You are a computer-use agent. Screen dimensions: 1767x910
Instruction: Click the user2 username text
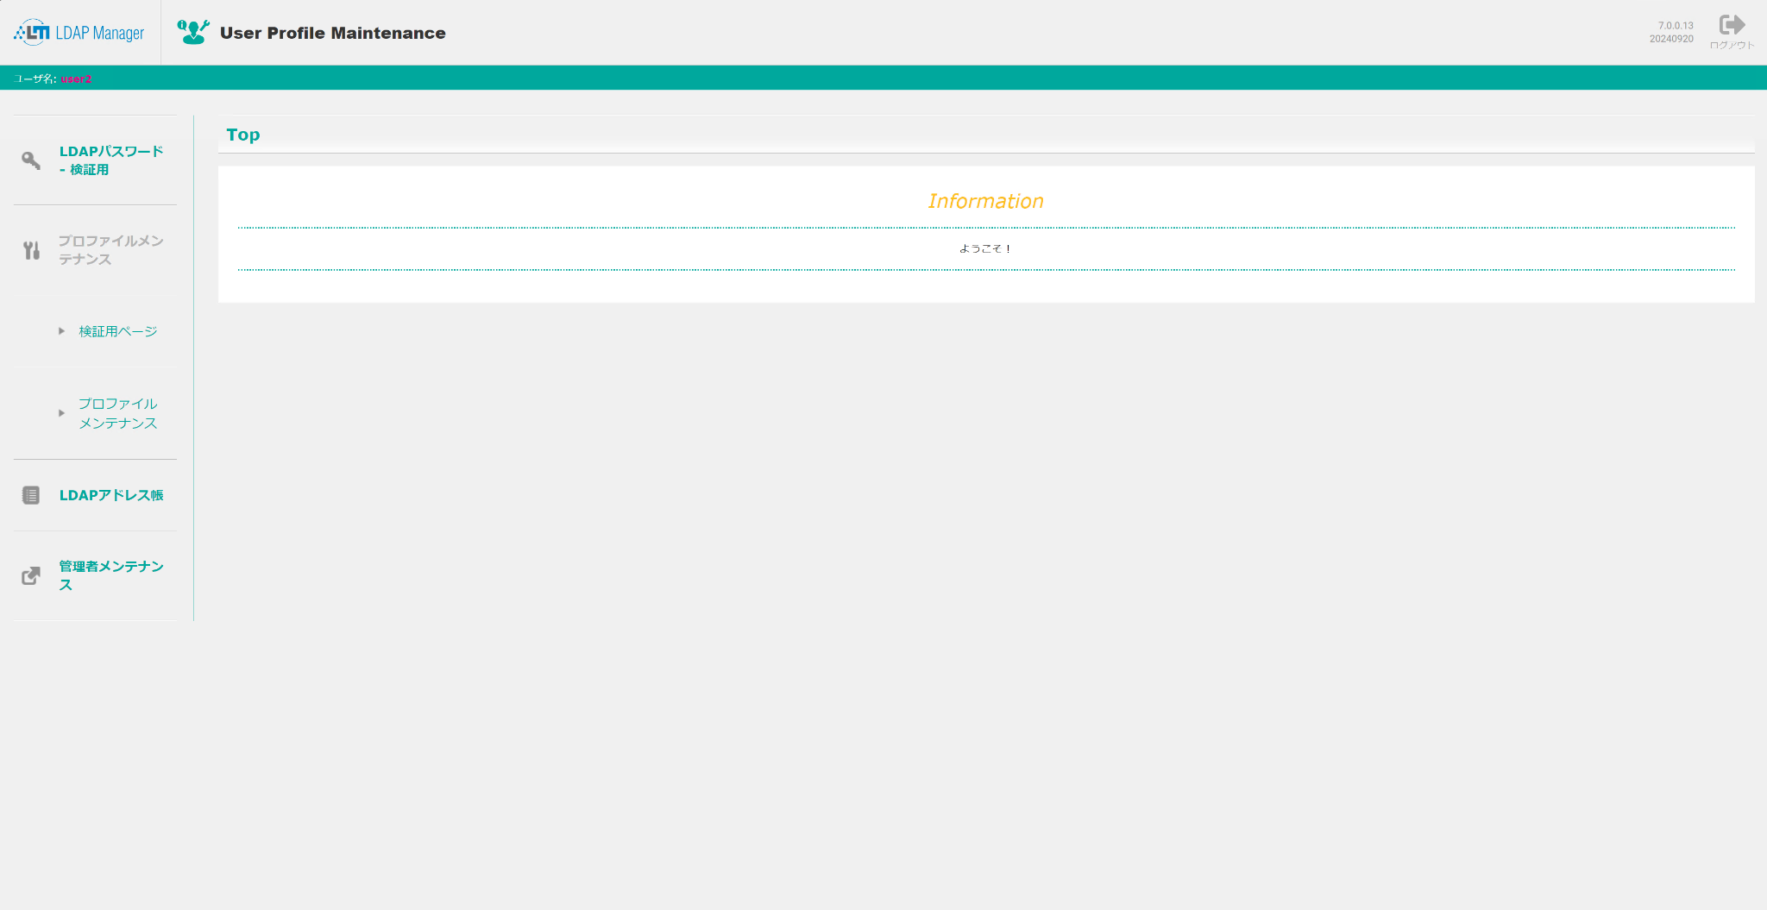click(76, 78)
